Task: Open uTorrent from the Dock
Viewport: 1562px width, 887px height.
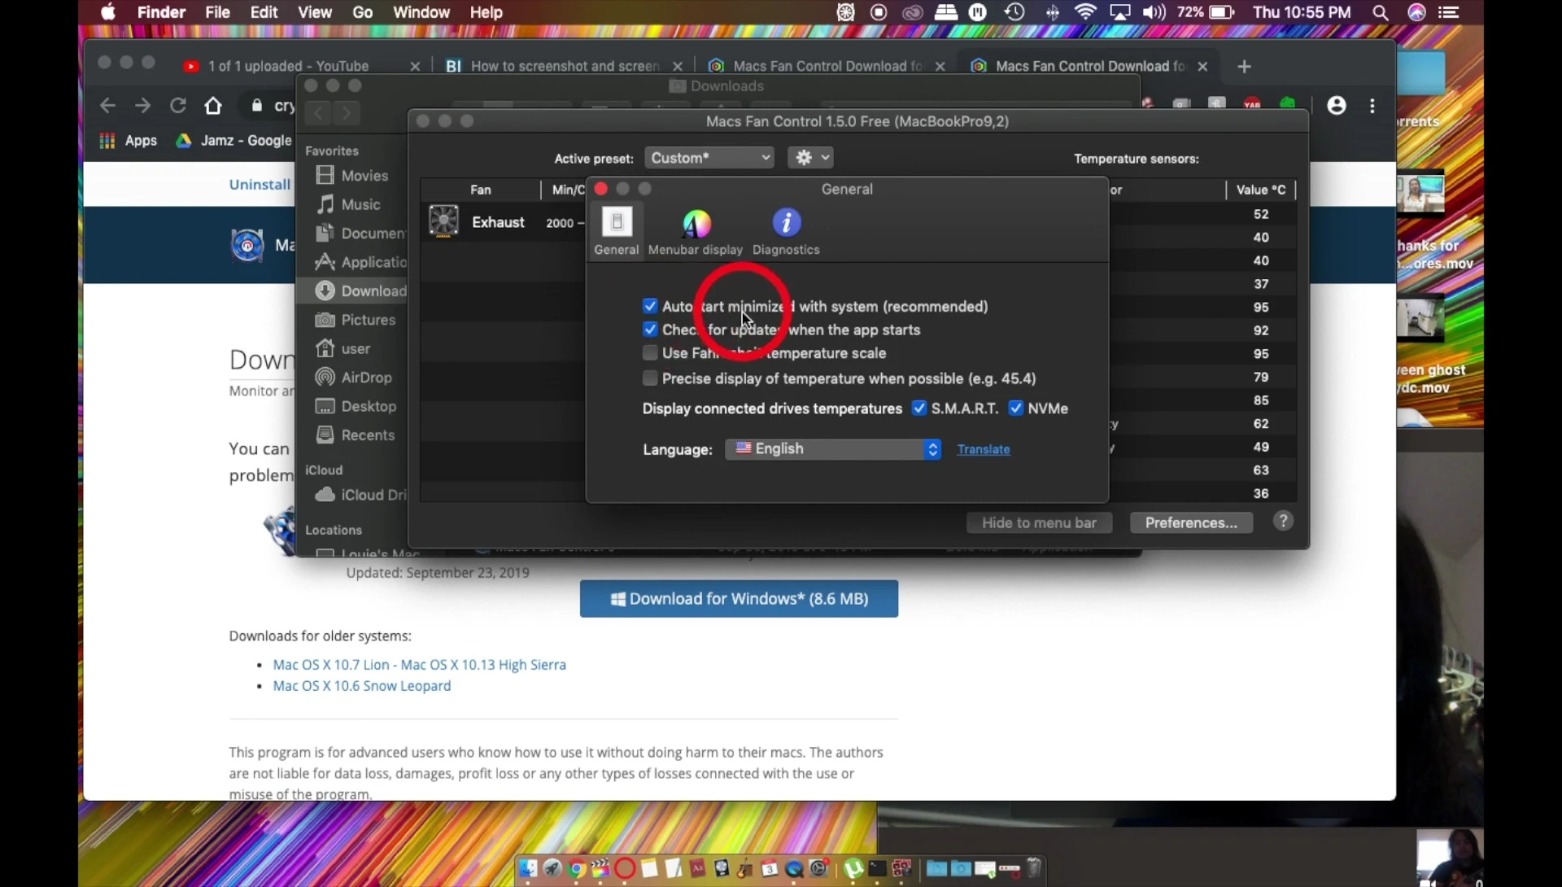Action: point(853,867)
